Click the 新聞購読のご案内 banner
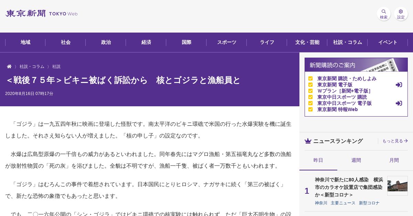413x216 pixels. click(x=356, y=65)
